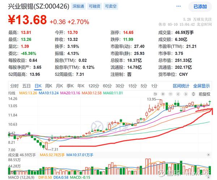Click 昨收 value 13.32
The height and width of the screenshot is (180, 217).
click(73, 40)
